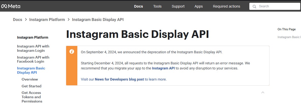The width and height of the screenshot is (301, 104).
Task: Click the search magnifier icon
Action: pyautogui.click(x=254, y=7)
